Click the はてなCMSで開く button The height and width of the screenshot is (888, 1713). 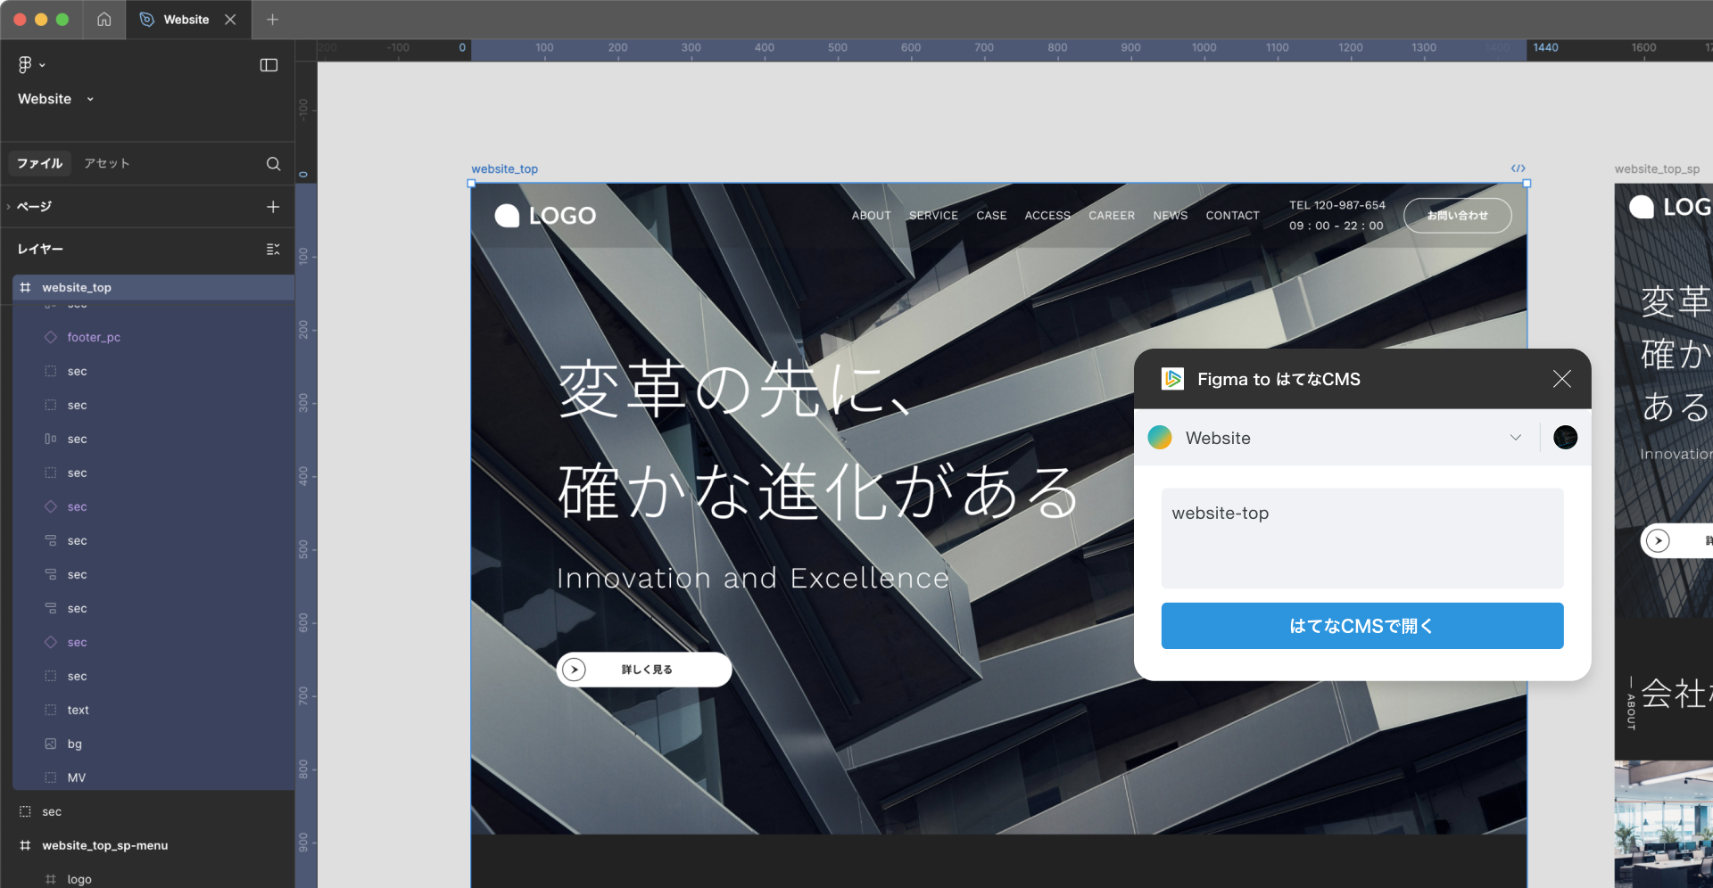click(x=1361, y=626)
